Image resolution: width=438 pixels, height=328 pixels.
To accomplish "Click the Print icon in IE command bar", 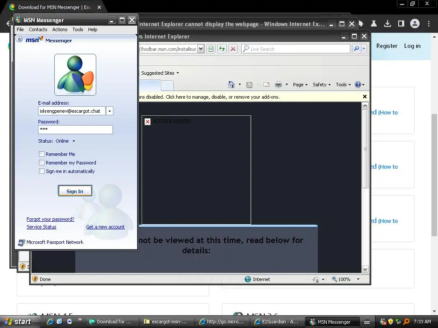I will (x=278, y=85).
